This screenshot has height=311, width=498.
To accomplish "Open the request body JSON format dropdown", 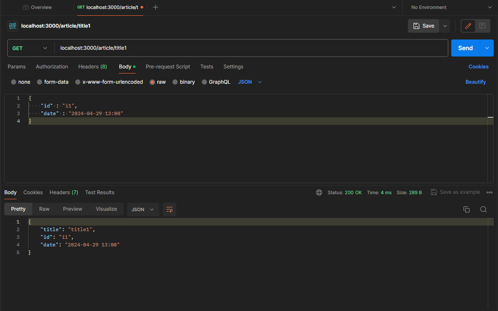I will point(250,82).
